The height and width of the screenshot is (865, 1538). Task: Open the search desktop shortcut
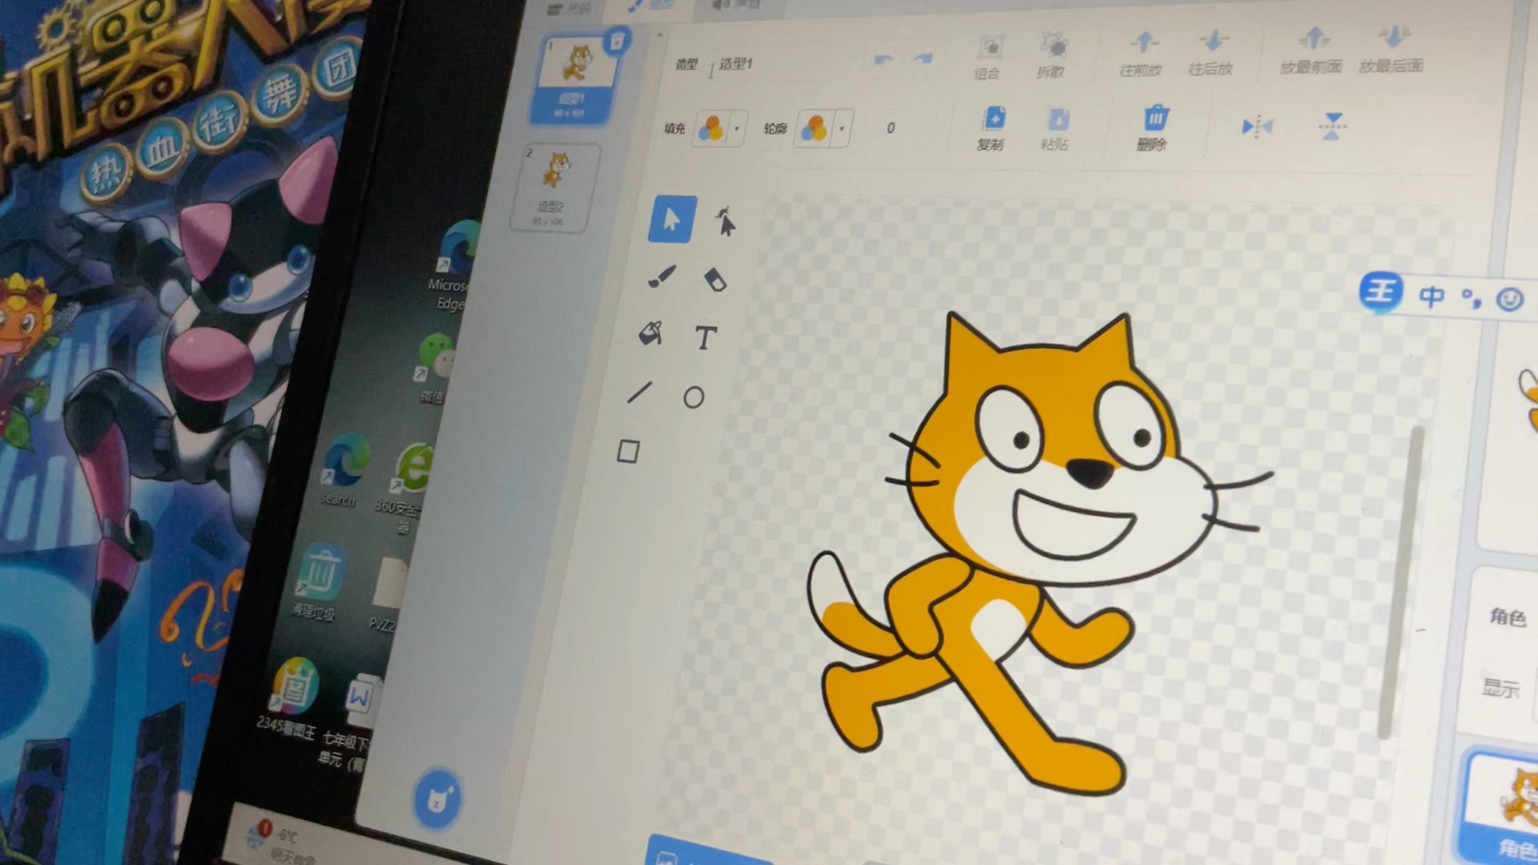[343, 471]
